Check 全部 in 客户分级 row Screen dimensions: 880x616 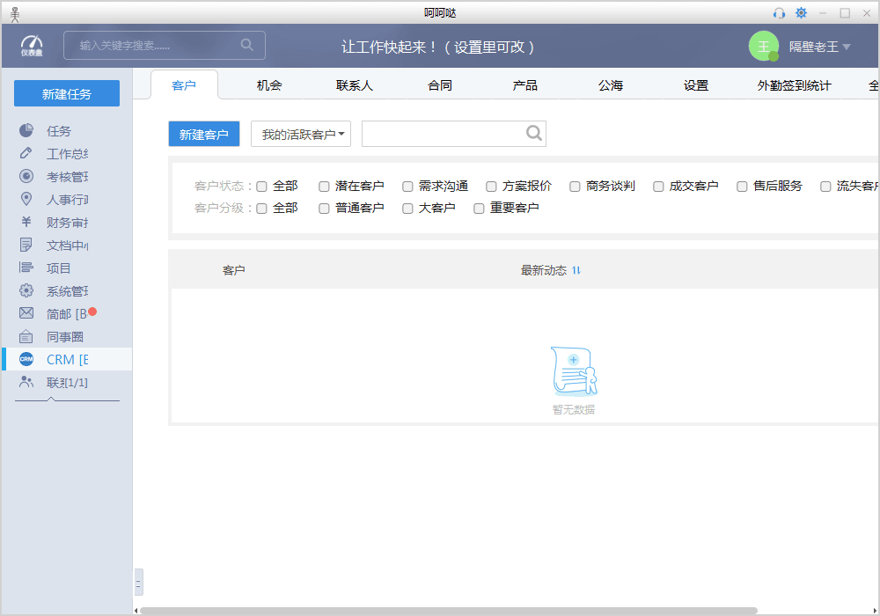tap(261, 209)
